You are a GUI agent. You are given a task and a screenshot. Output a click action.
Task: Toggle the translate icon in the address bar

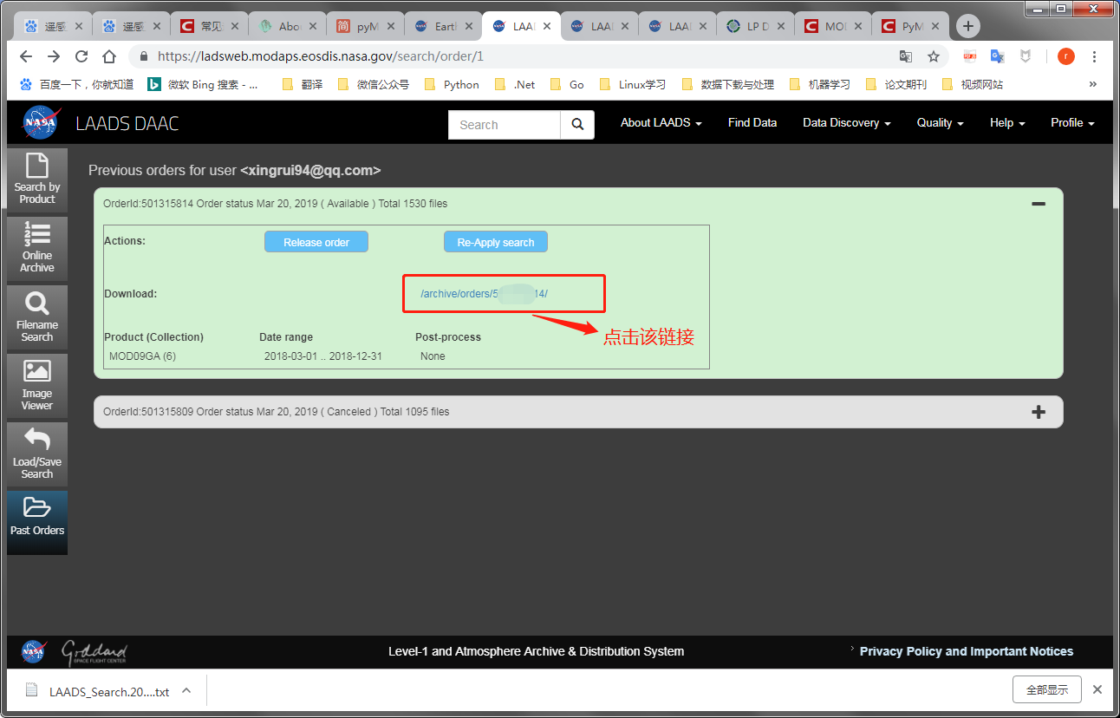pyautogui.click(x=905, y=55)
